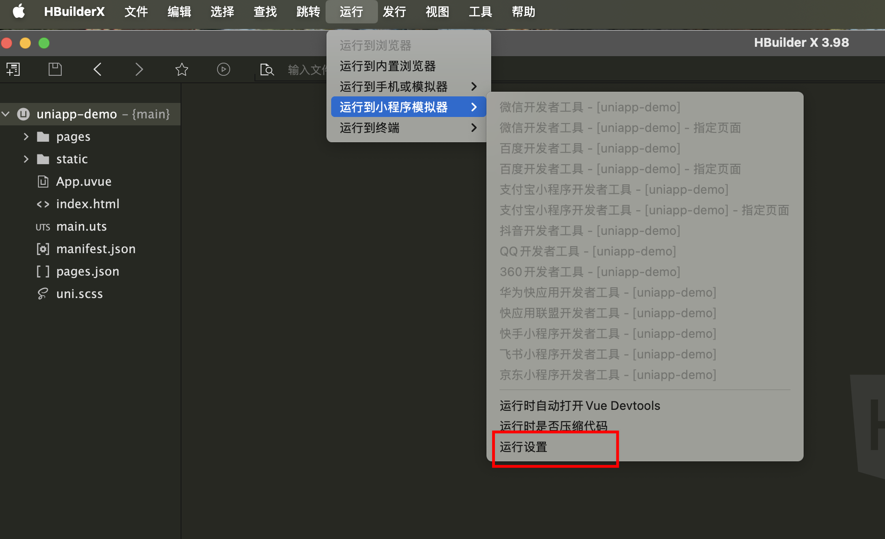Open manifest.json in the file tree
The height and width of the screenshot is (539, 885).
[95, 249]
